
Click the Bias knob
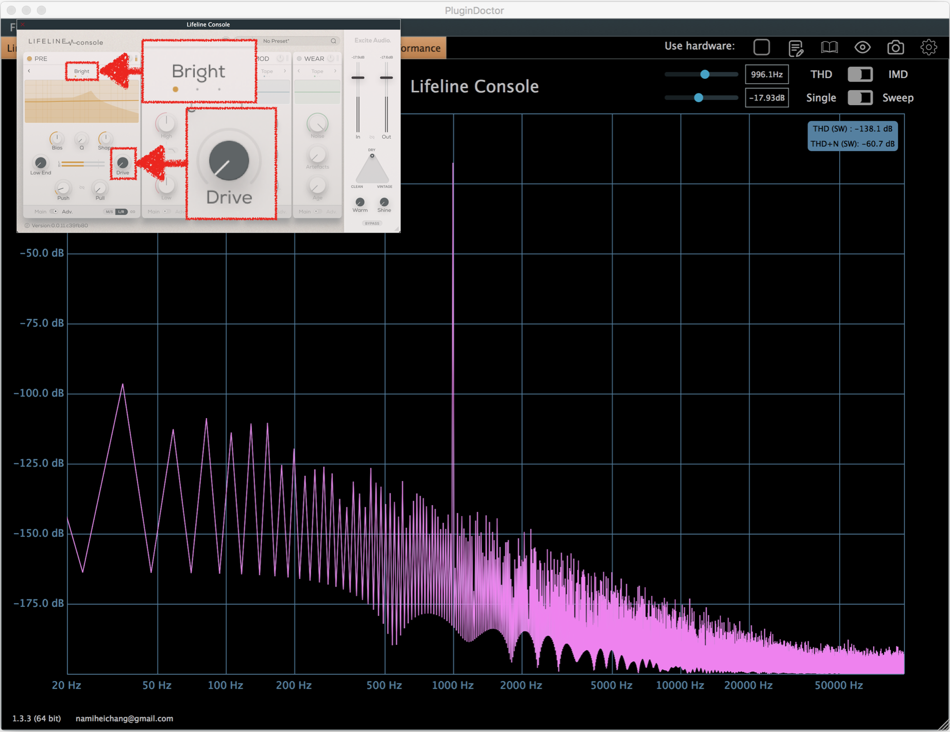coord(57,138)
